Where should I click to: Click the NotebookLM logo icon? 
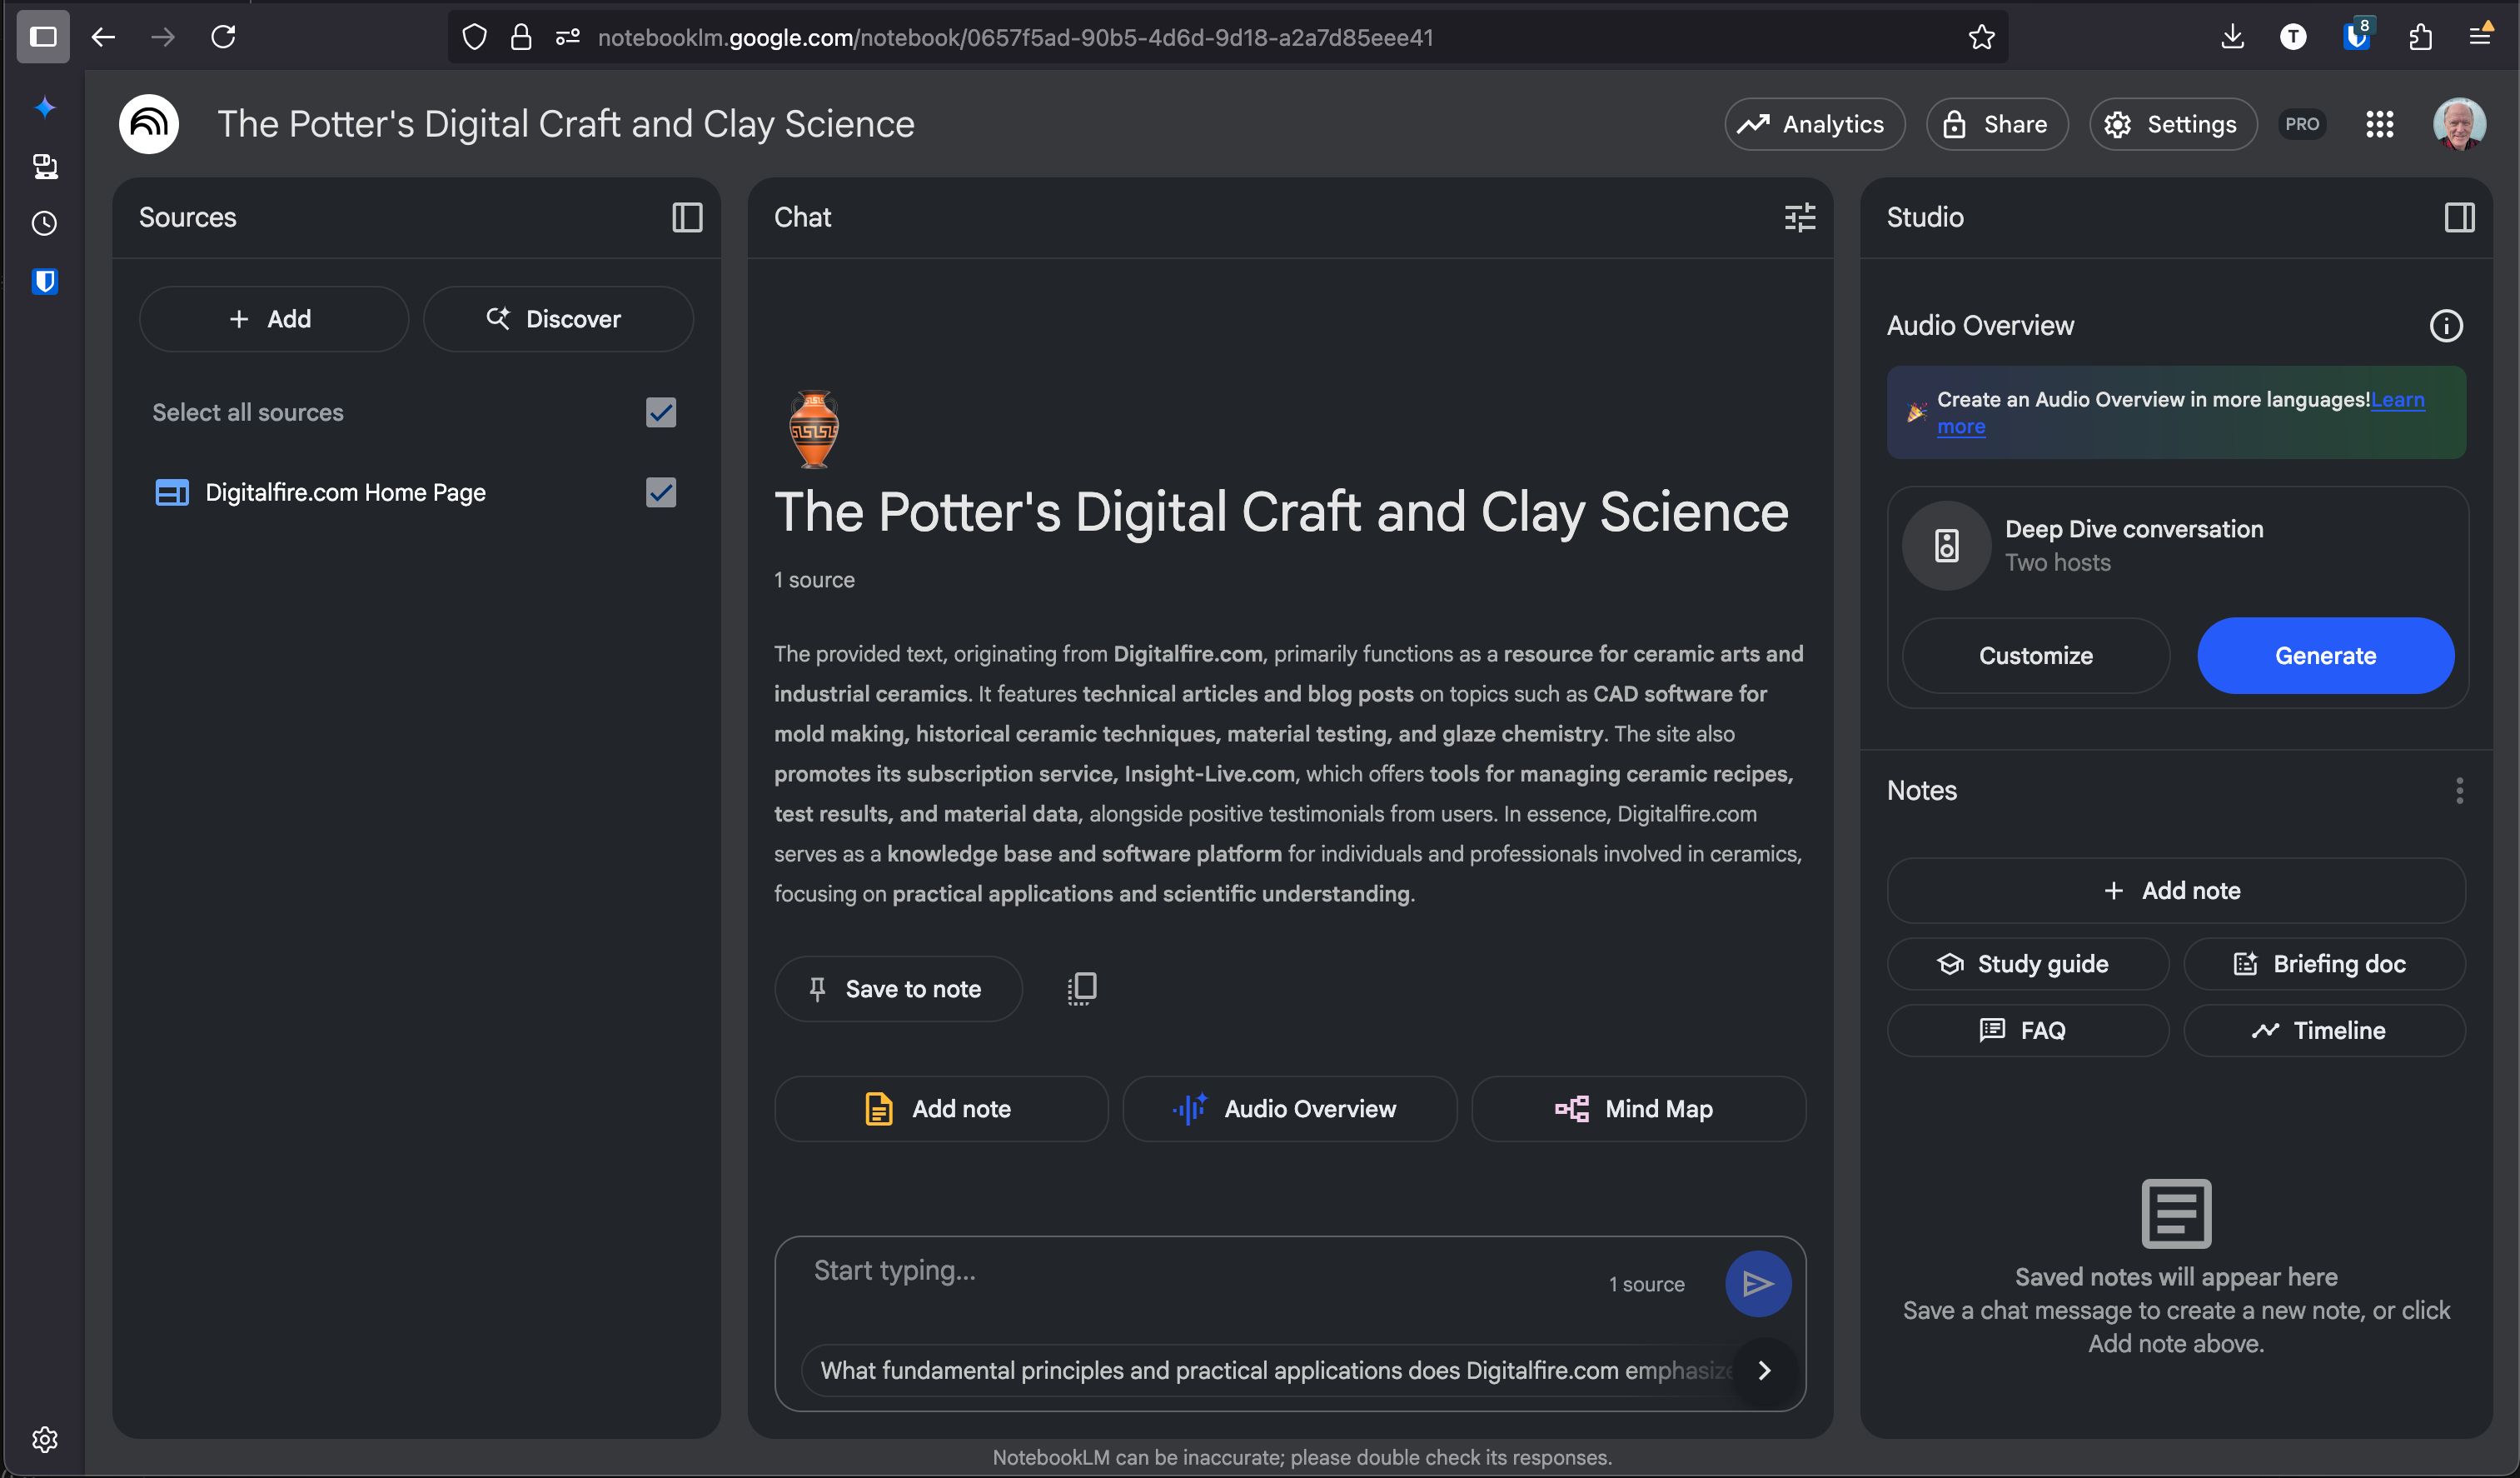[x=149, y=124]
